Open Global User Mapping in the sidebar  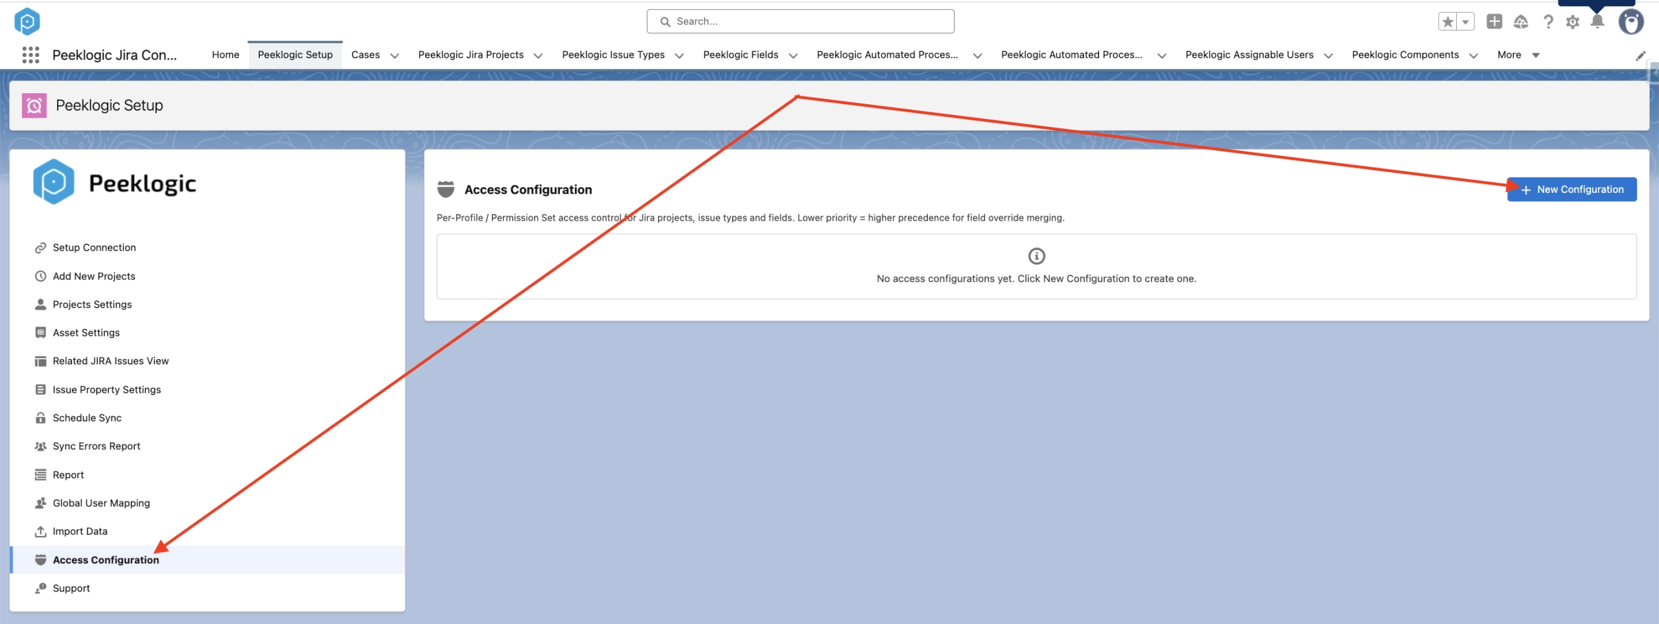point(101,503)
